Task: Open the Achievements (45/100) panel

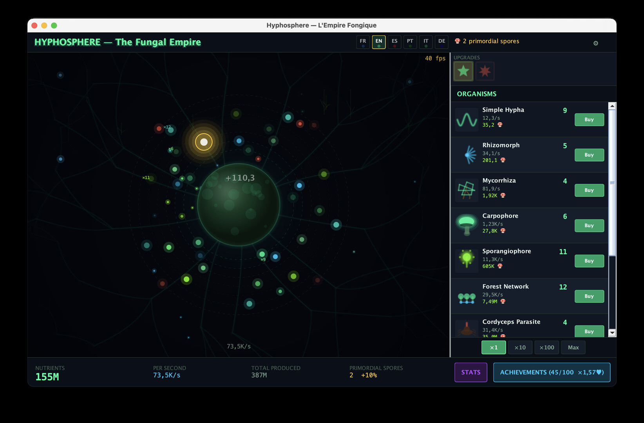Action: click(x=551, y=372)
